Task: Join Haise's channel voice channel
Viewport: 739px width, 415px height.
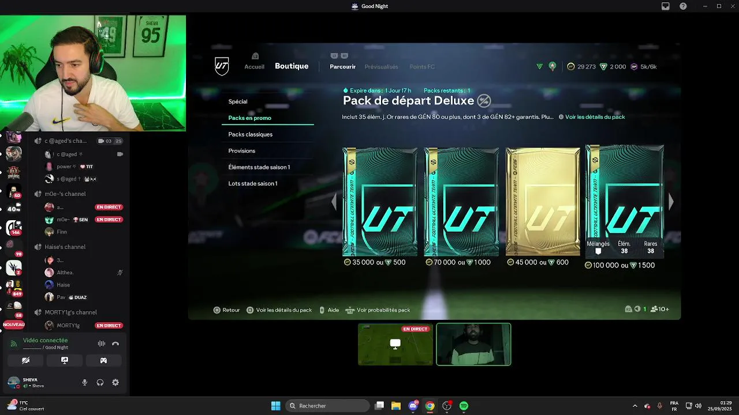Action: (65, 247)
